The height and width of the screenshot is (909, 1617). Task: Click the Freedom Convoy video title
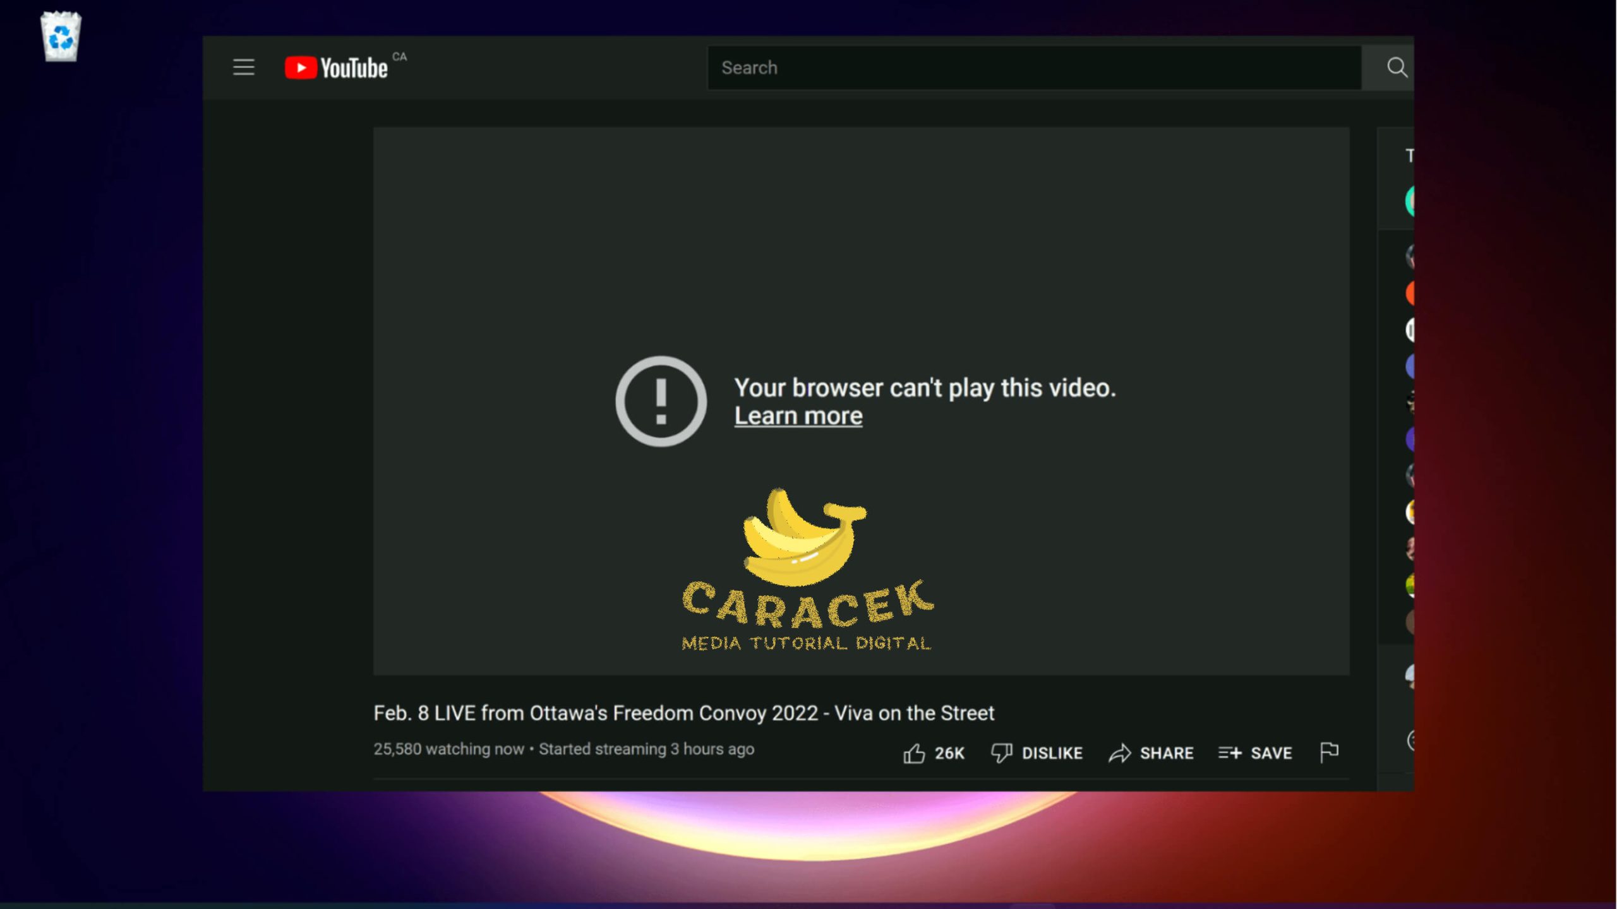click(683, 713)
